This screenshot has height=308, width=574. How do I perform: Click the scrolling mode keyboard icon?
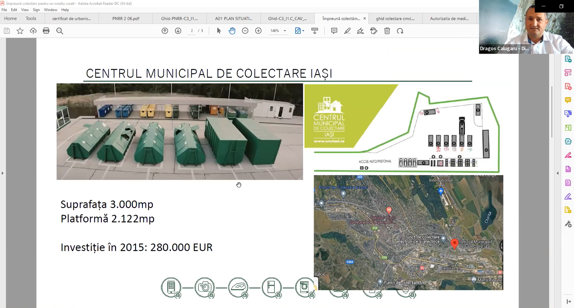coord(315,31)
